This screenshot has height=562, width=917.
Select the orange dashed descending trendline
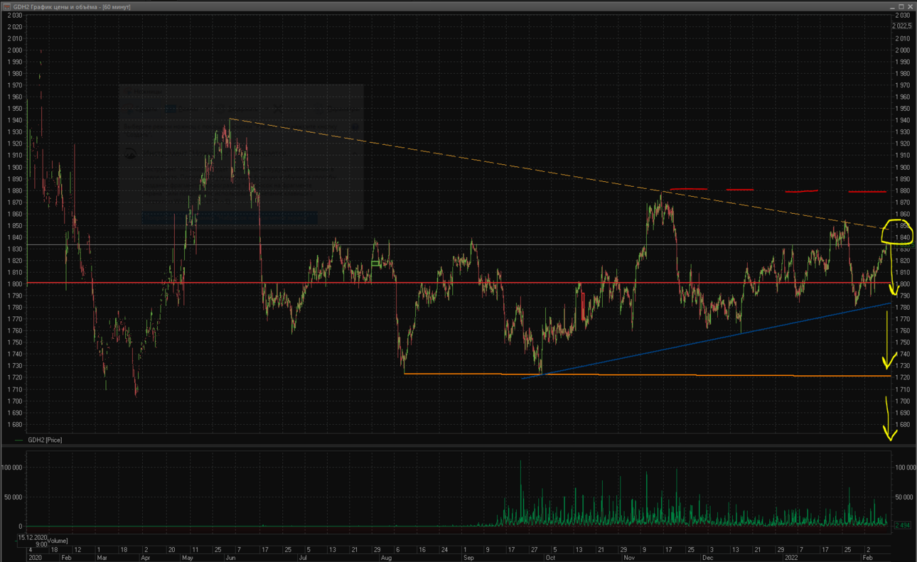click(x=560, y=173)
